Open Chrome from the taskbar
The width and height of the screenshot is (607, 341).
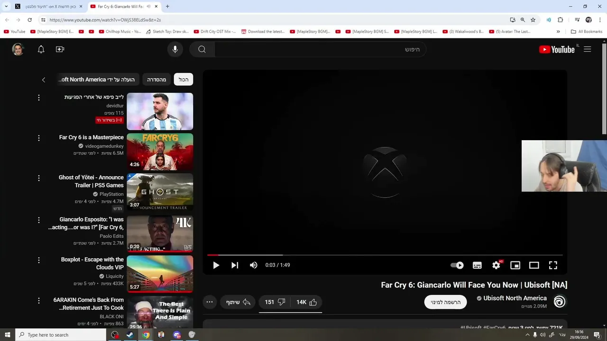tap(146, 335)
